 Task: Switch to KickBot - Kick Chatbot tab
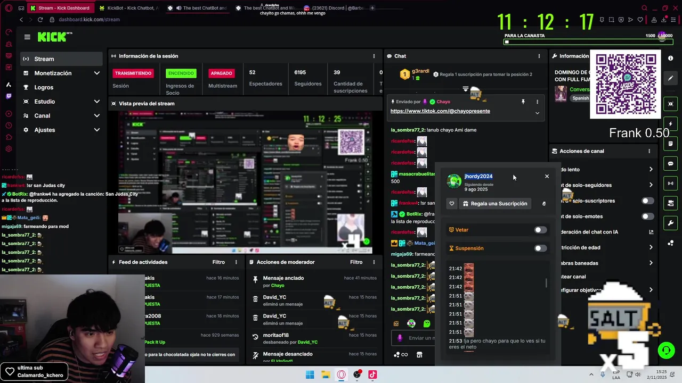coord(129,8)
